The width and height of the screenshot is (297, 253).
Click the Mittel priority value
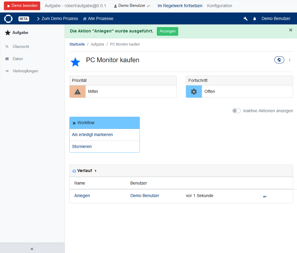click(93, 92)
